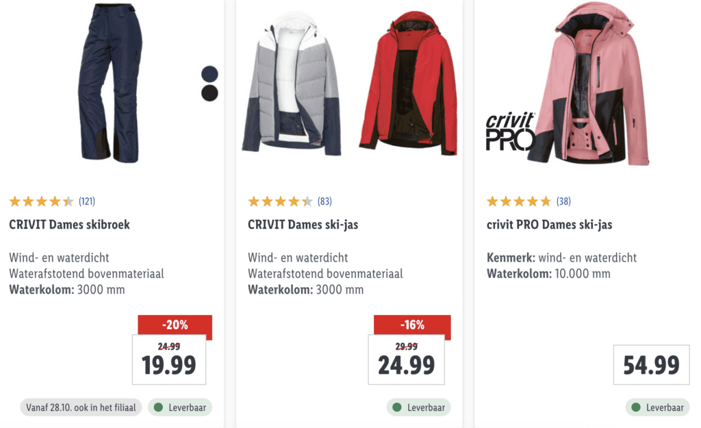The width and height of the screenshot is (701, 428).
Task: Select the navy blue color swatch
Action: coord(209,74)
